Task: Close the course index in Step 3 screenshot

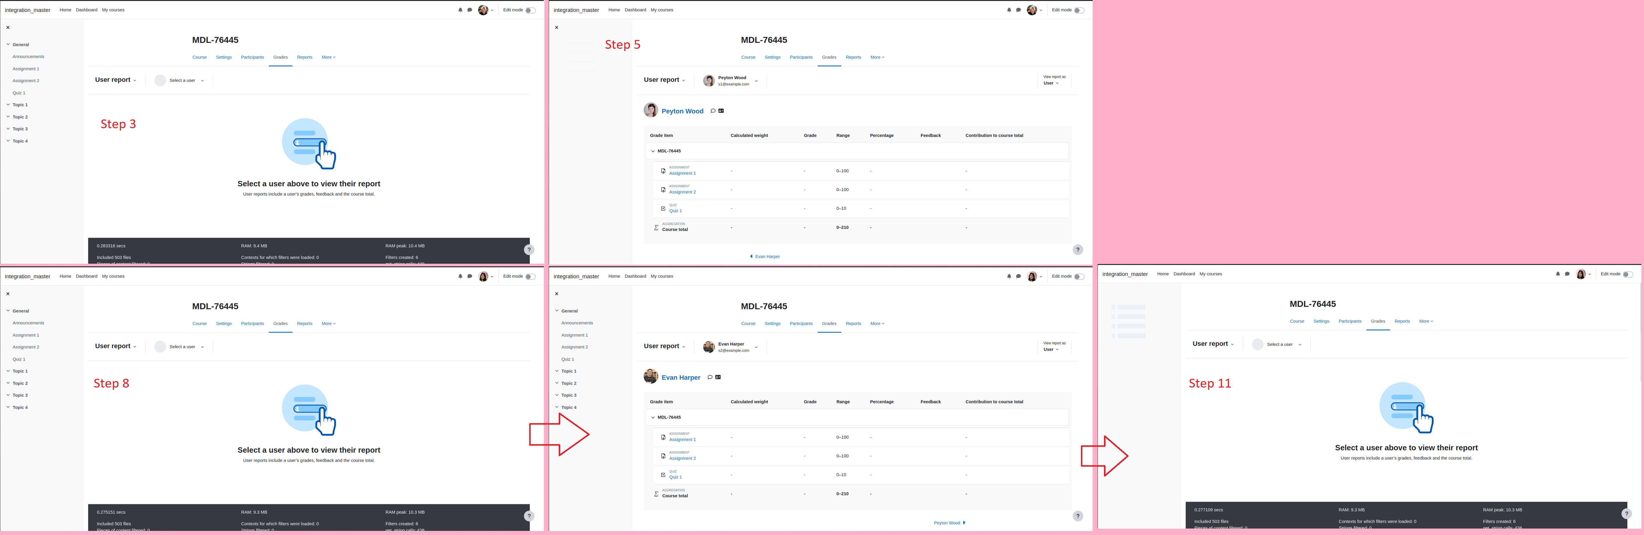Action: click(x=8, y=27)
